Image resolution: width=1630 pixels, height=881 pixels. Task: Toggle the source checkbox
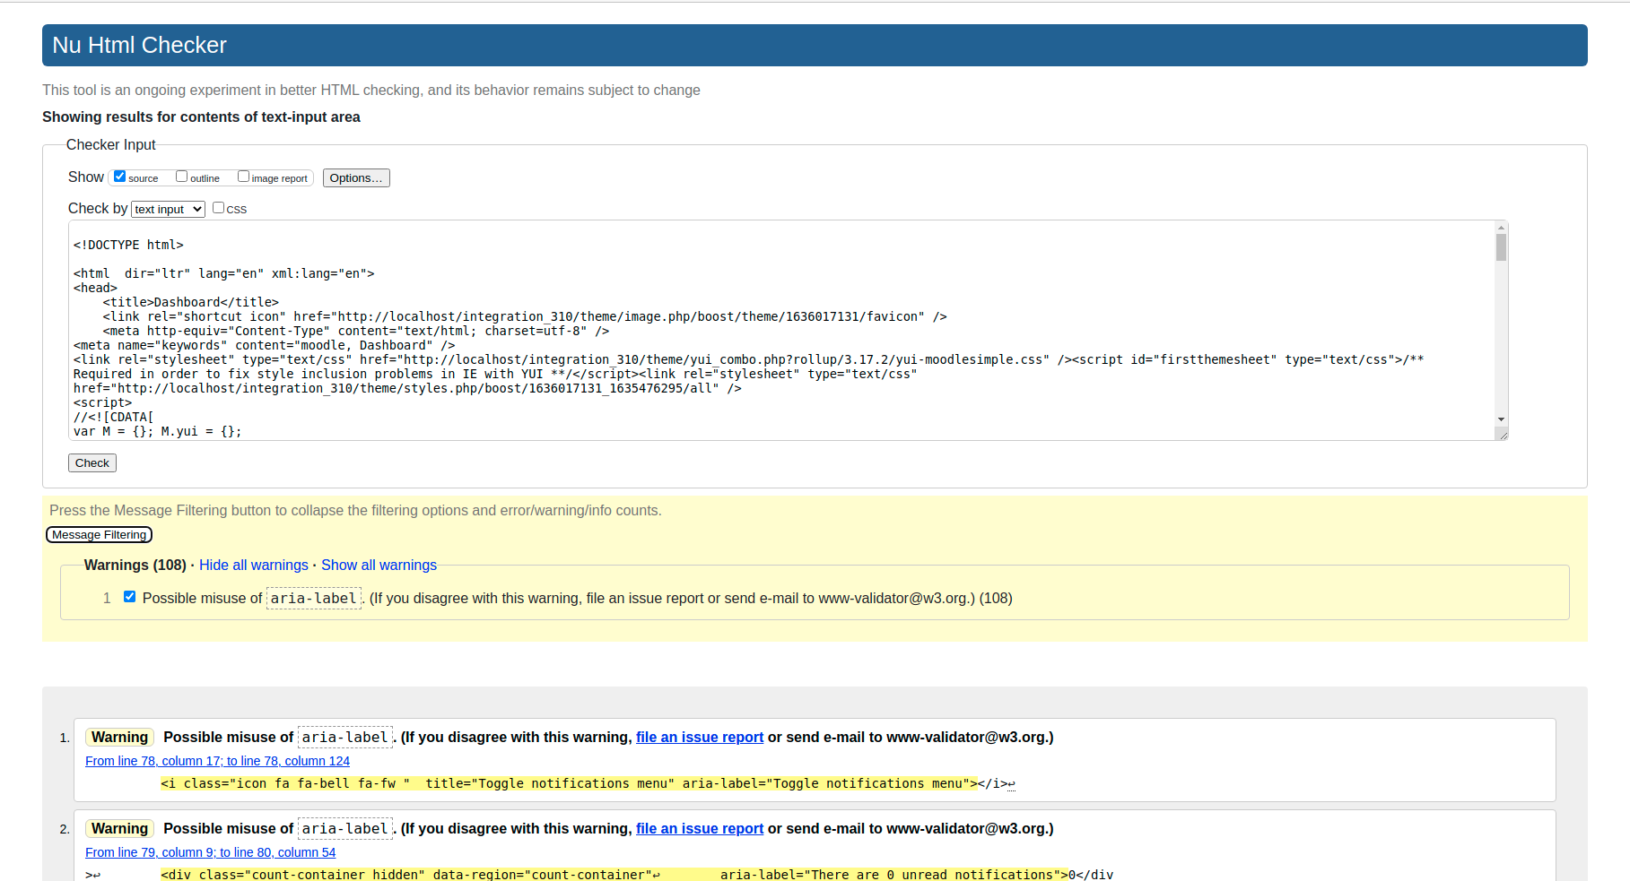coord(119,177)
